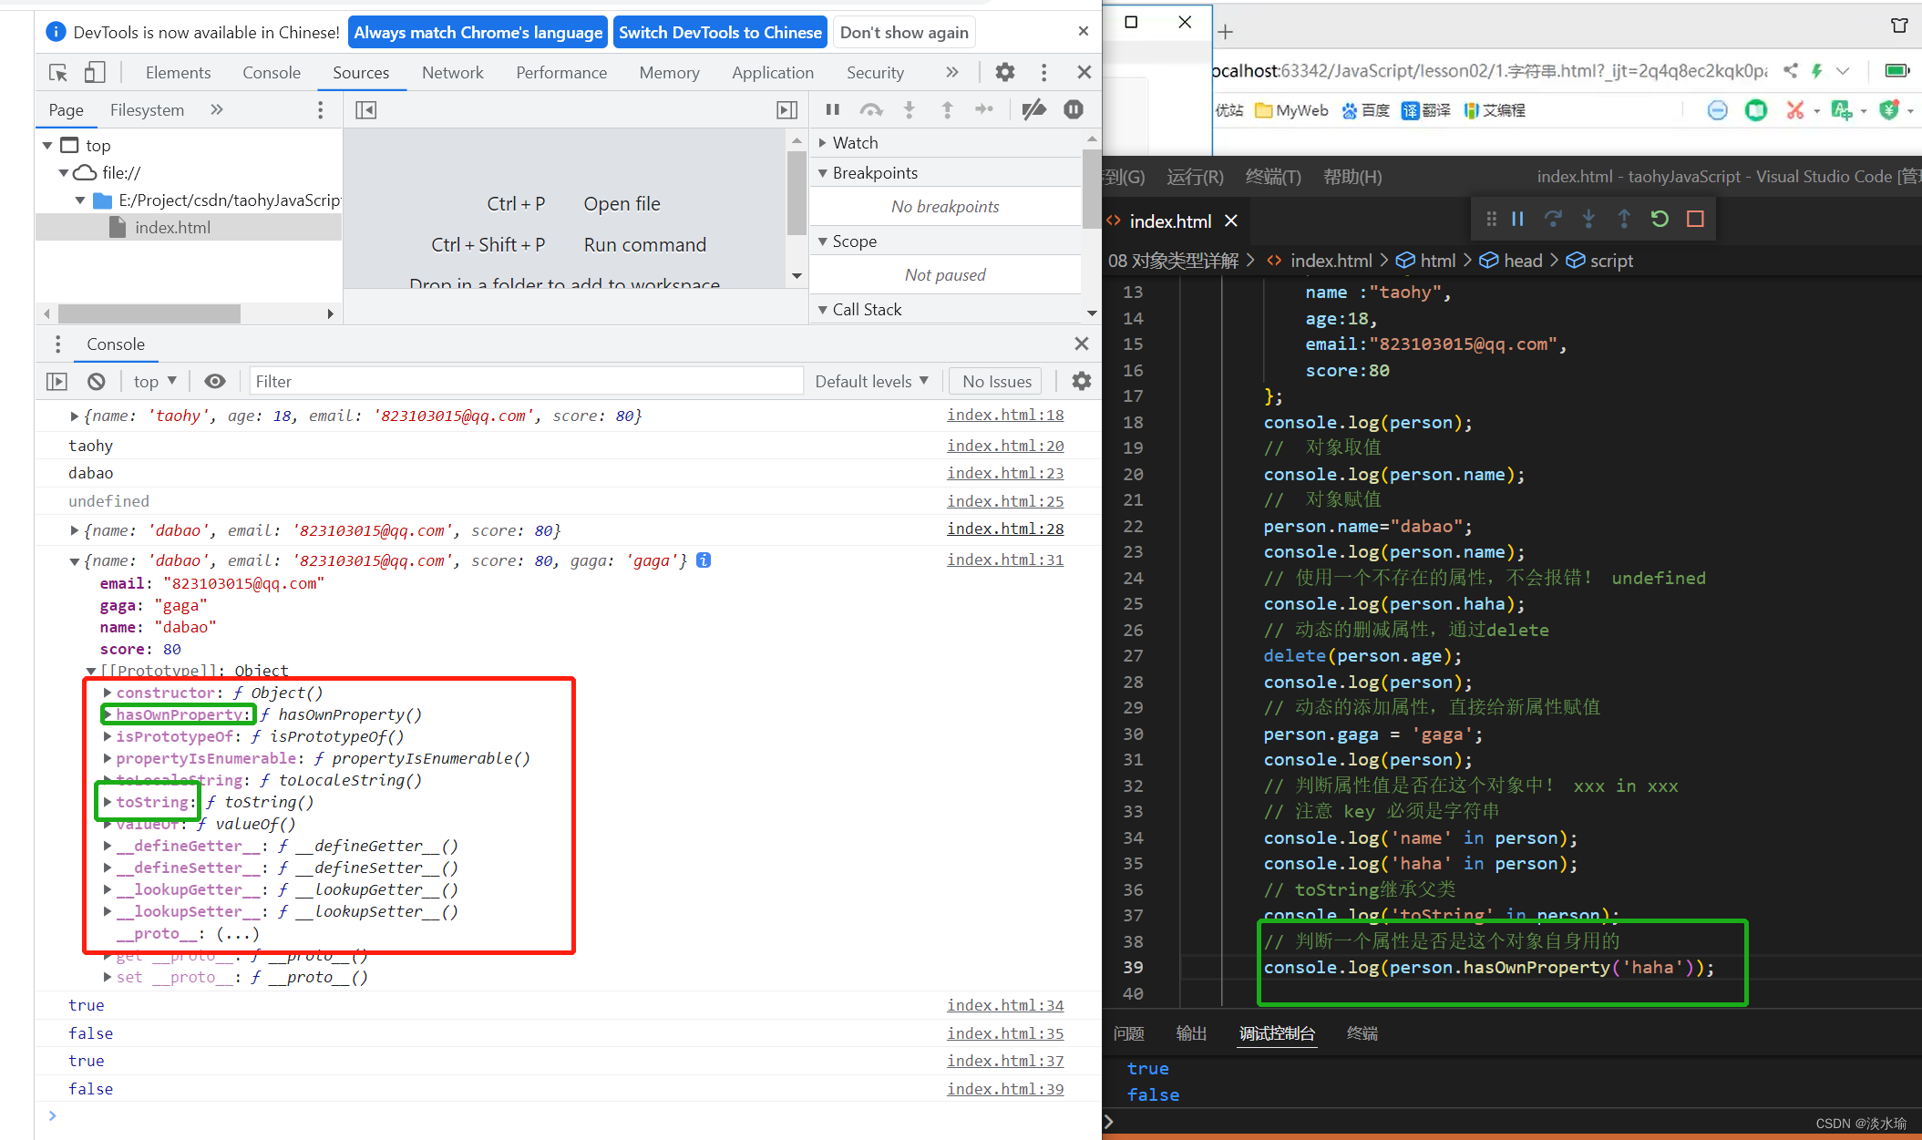This screenshot has height=1140, width=1922.
Task: Open a new browser tab
Action: coord(1226,32)
